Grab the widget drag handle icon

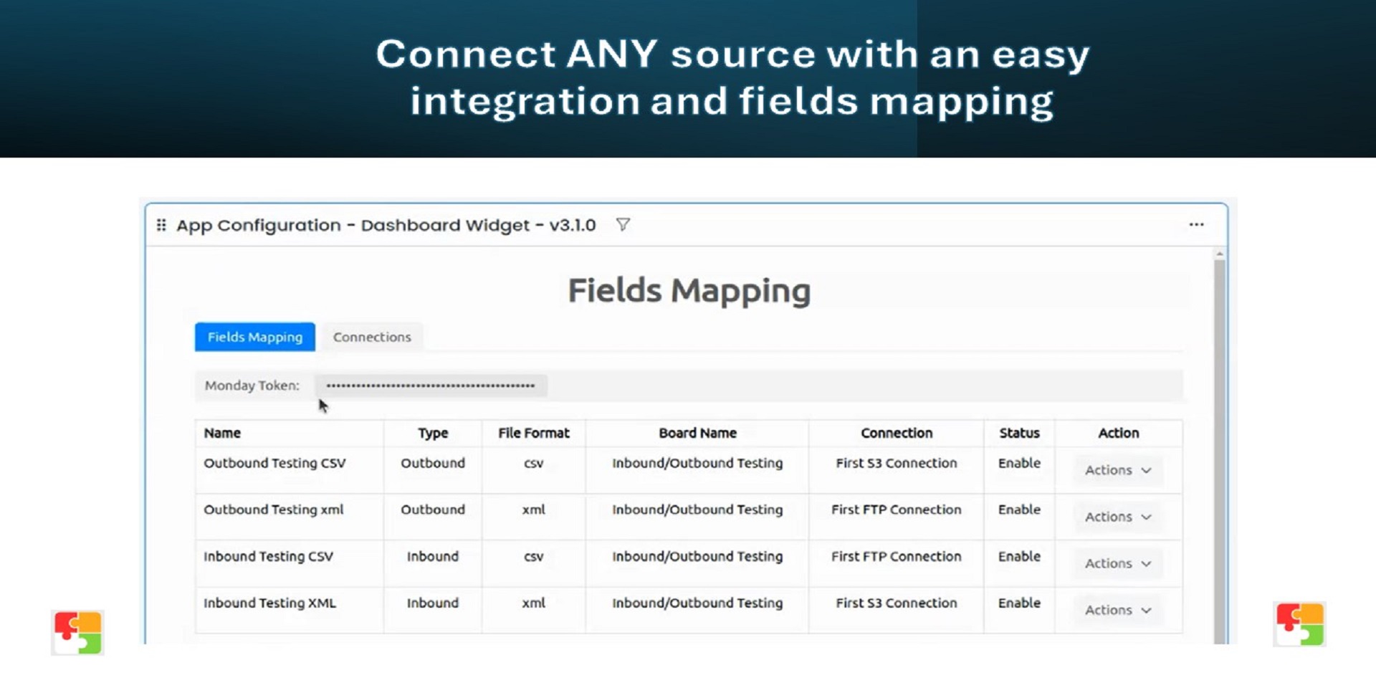pos(161,225)
